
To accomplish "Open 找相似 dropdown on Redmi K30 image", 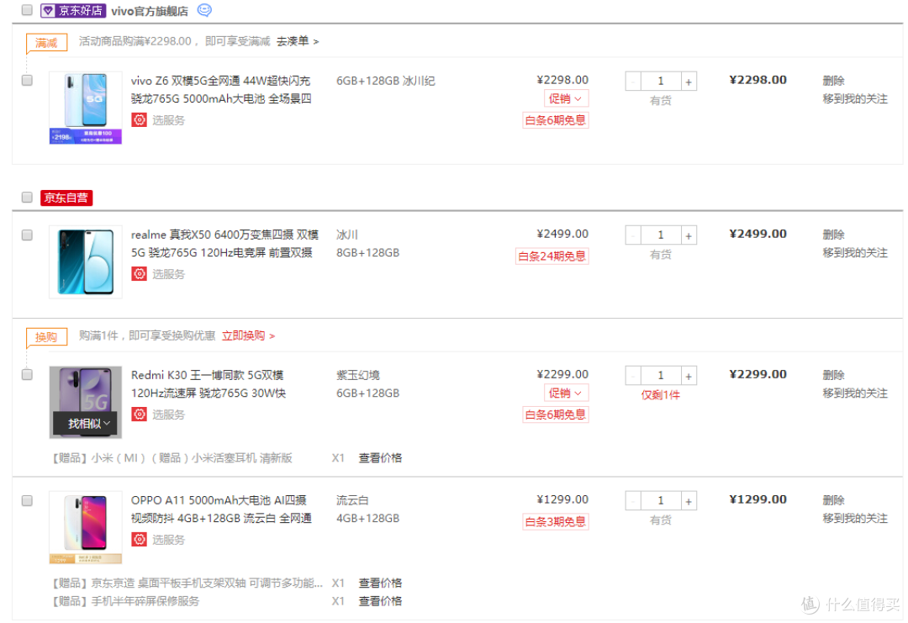I will 86,424.
